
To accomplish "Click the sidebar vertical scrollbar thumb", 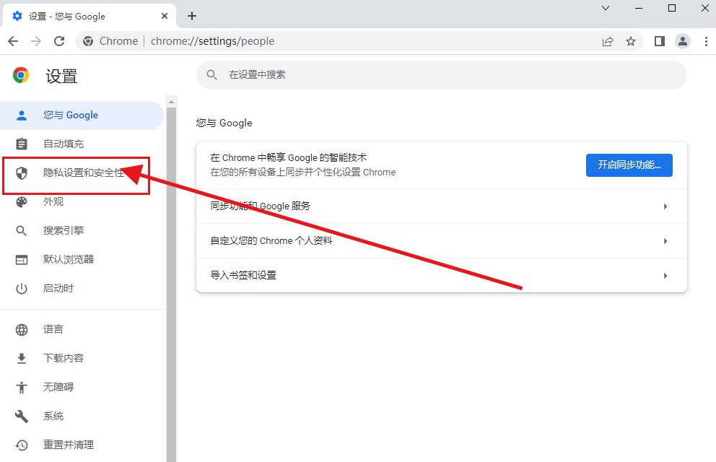I will [x=172, y=284].
